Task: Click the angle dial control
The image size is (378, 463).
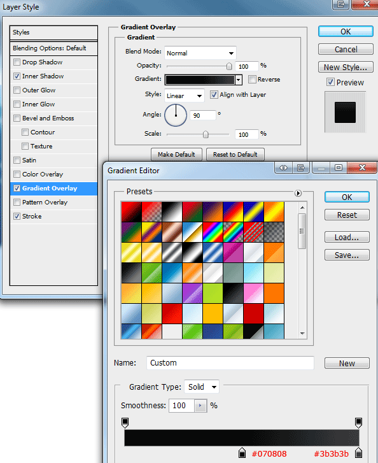Action: [x=176, y=115]
